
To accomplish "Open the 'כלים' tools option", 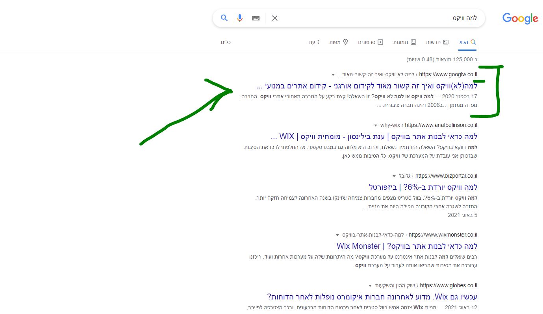I will [226, 42].
